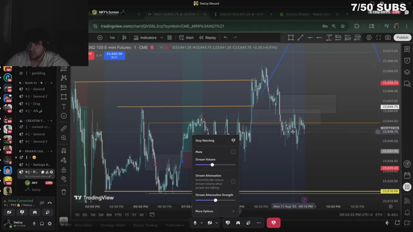Enter fullscreen chart mode
The height and width of the screenshot is (232, 413).
(x=378, y=38)
